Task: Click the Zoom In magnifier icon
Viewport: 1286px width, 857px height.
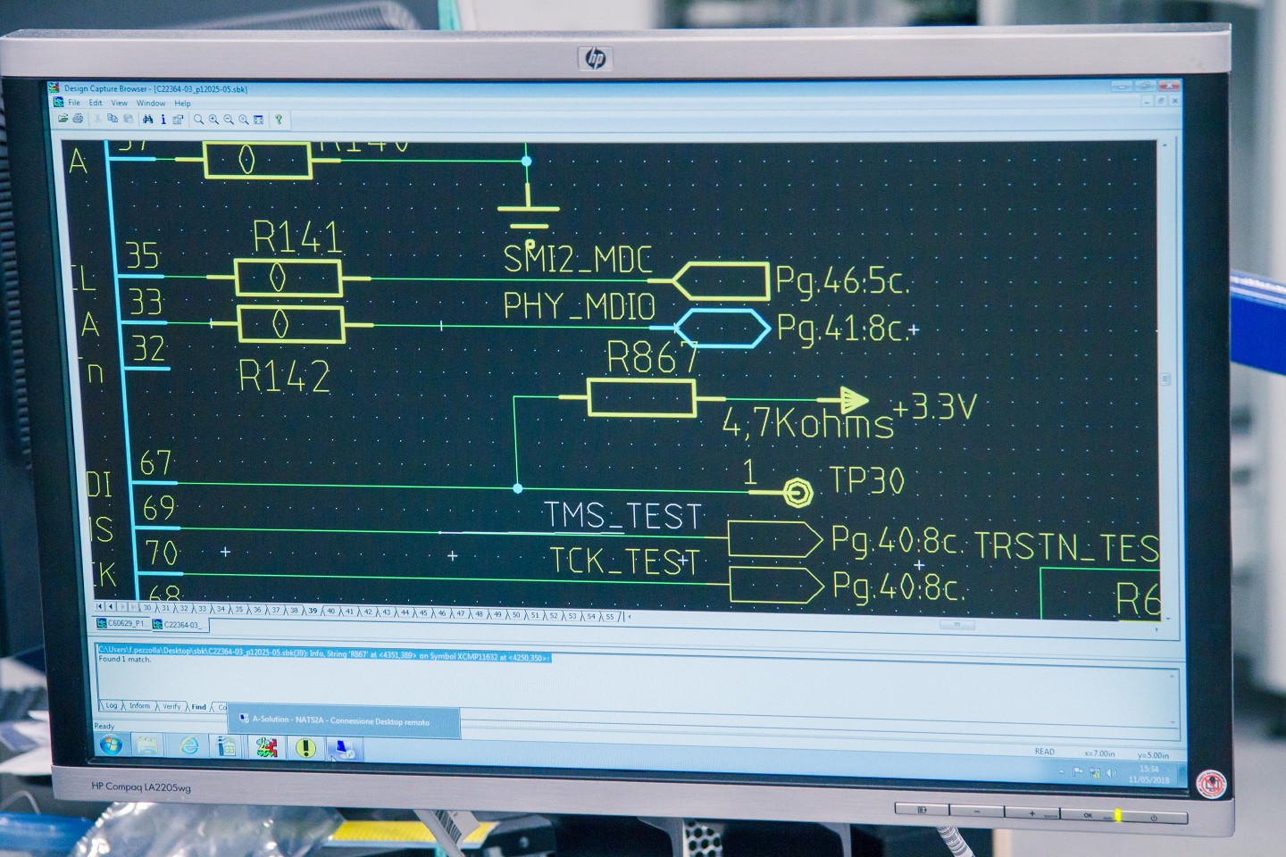Action: pyautogui.click(x=213, y=120)
